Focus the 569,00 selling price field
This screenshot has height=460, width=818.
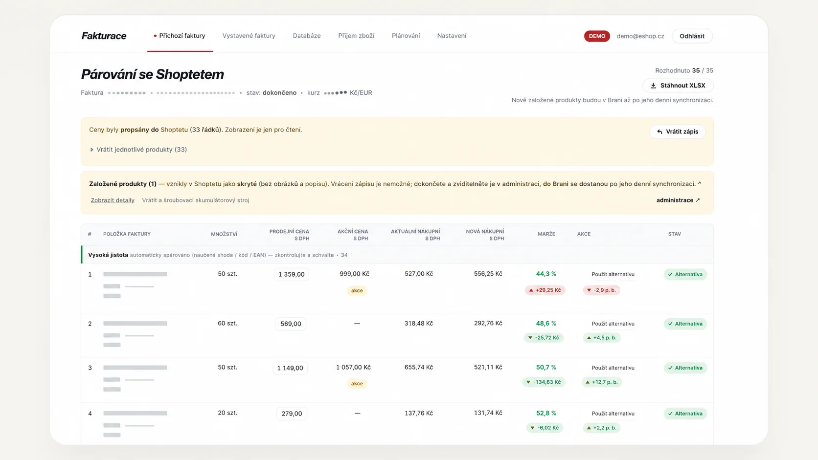pyautogui.click(x=291, y=324)
